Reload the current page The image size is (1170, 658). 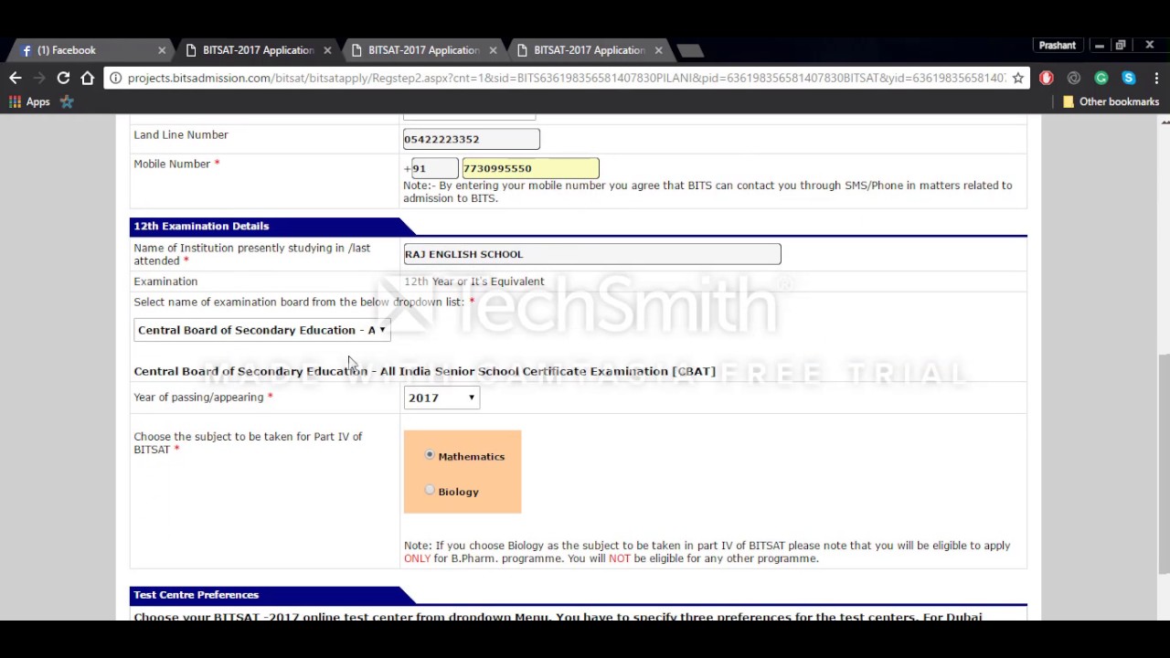(x=63, y=78)
